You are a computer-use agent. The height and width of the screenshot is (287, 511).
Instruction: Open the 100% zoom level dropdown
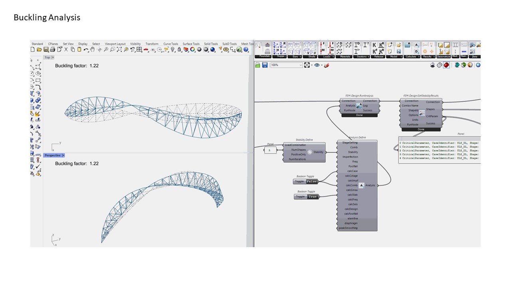point(300,65)
